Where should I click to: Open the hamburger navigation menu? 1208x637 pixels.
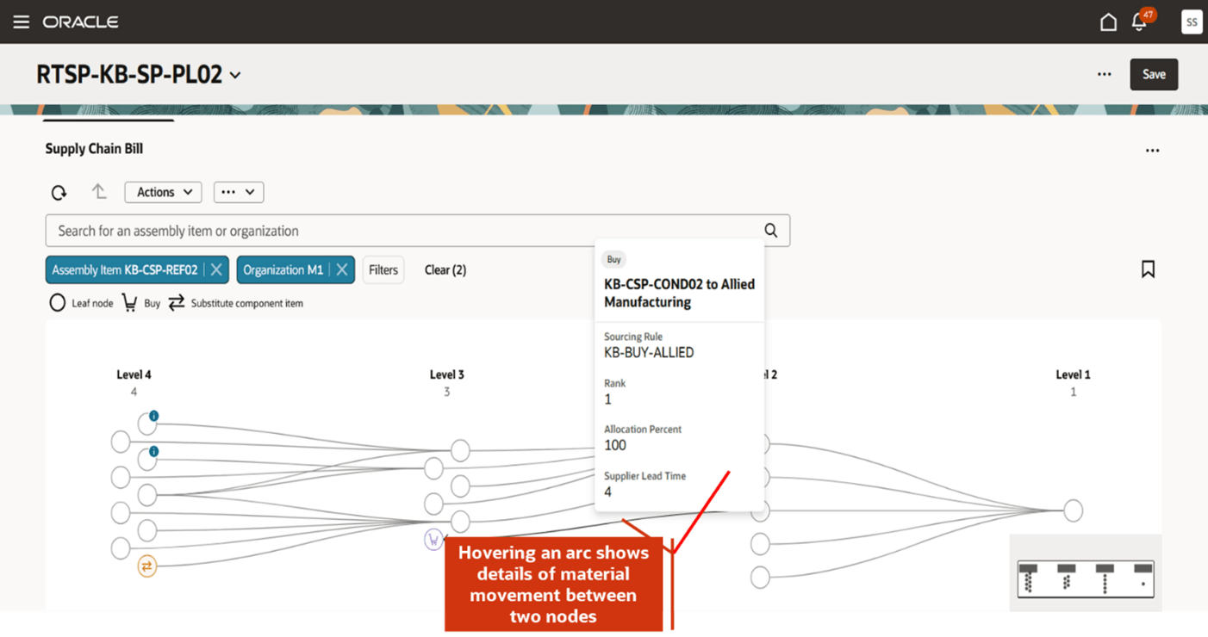pos(22,22)
